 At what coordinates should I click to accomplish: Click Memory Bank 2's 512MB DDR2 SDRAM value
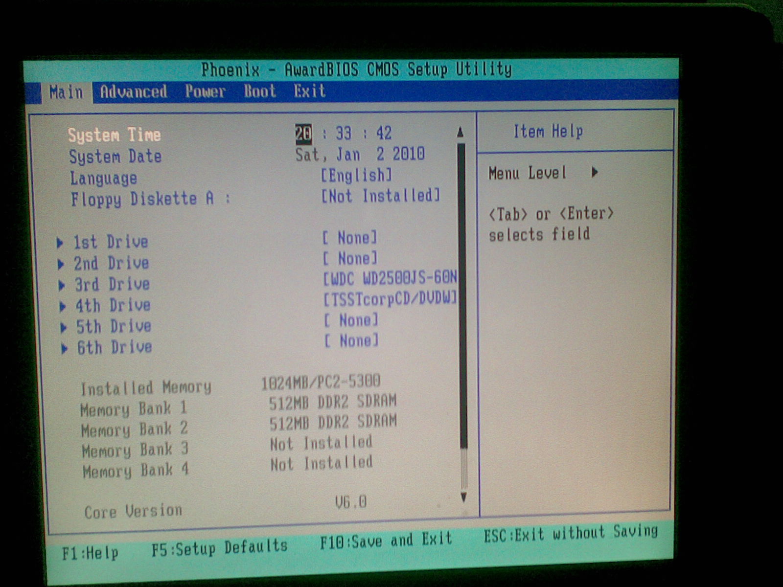point(333,422)
